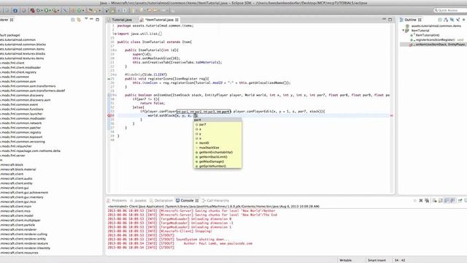Toggle Link with Editor in Package Explorer

pos(79,20)
